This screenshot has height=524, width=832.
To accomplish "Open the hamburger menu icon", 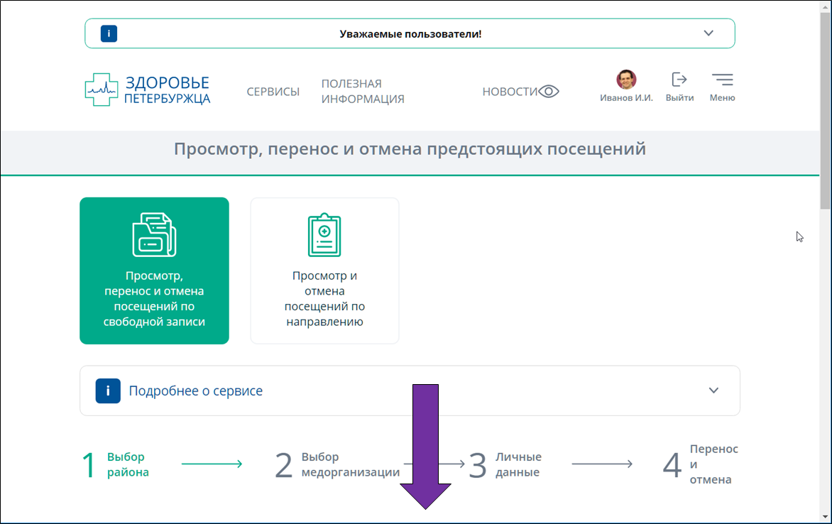I will [722, 80].
